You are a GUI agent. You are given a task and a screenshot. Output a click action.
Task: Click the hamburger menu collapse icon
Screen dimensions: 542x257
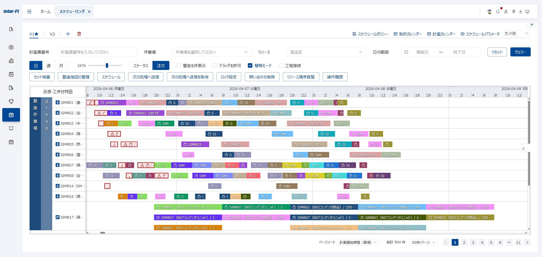pyautogui.click(x=29, y=12)
